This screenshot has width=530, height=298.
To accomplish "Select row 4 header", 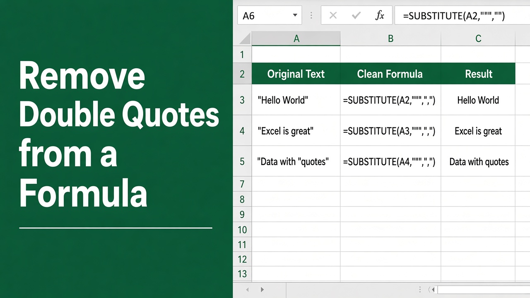I will pyautogui.click(x=242, y=131).
